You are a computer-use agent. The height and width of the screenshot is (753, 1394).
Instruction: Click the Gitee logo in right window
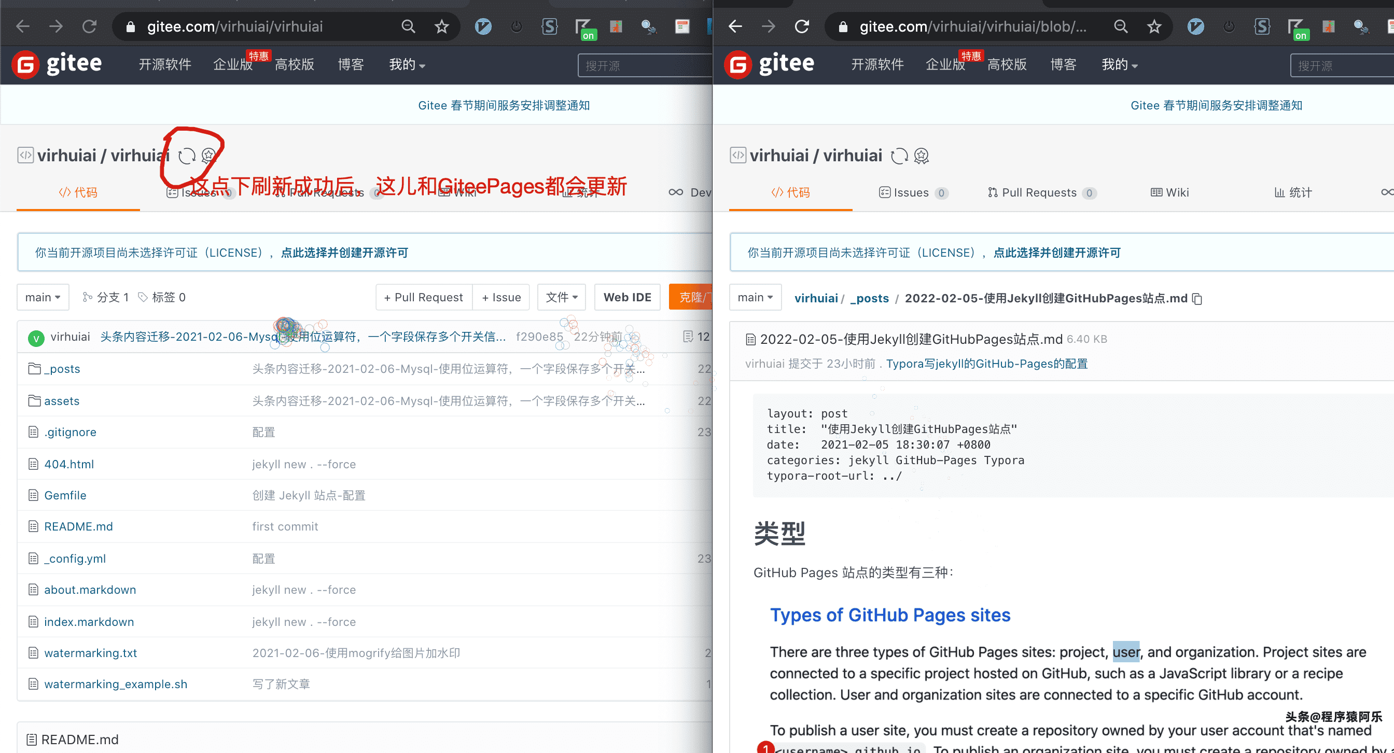[x=769, y=64]
